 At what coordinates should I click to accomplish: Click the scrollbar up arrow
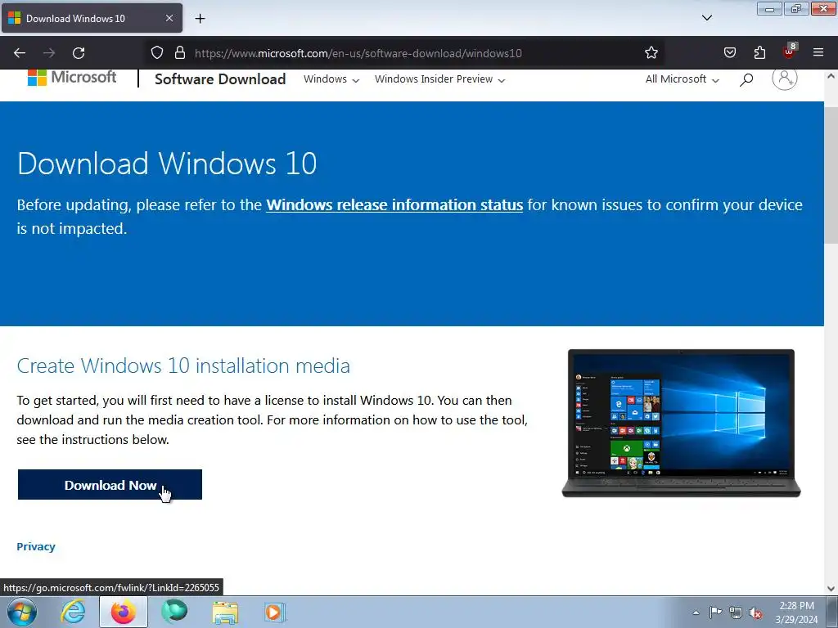click(831, 76)
